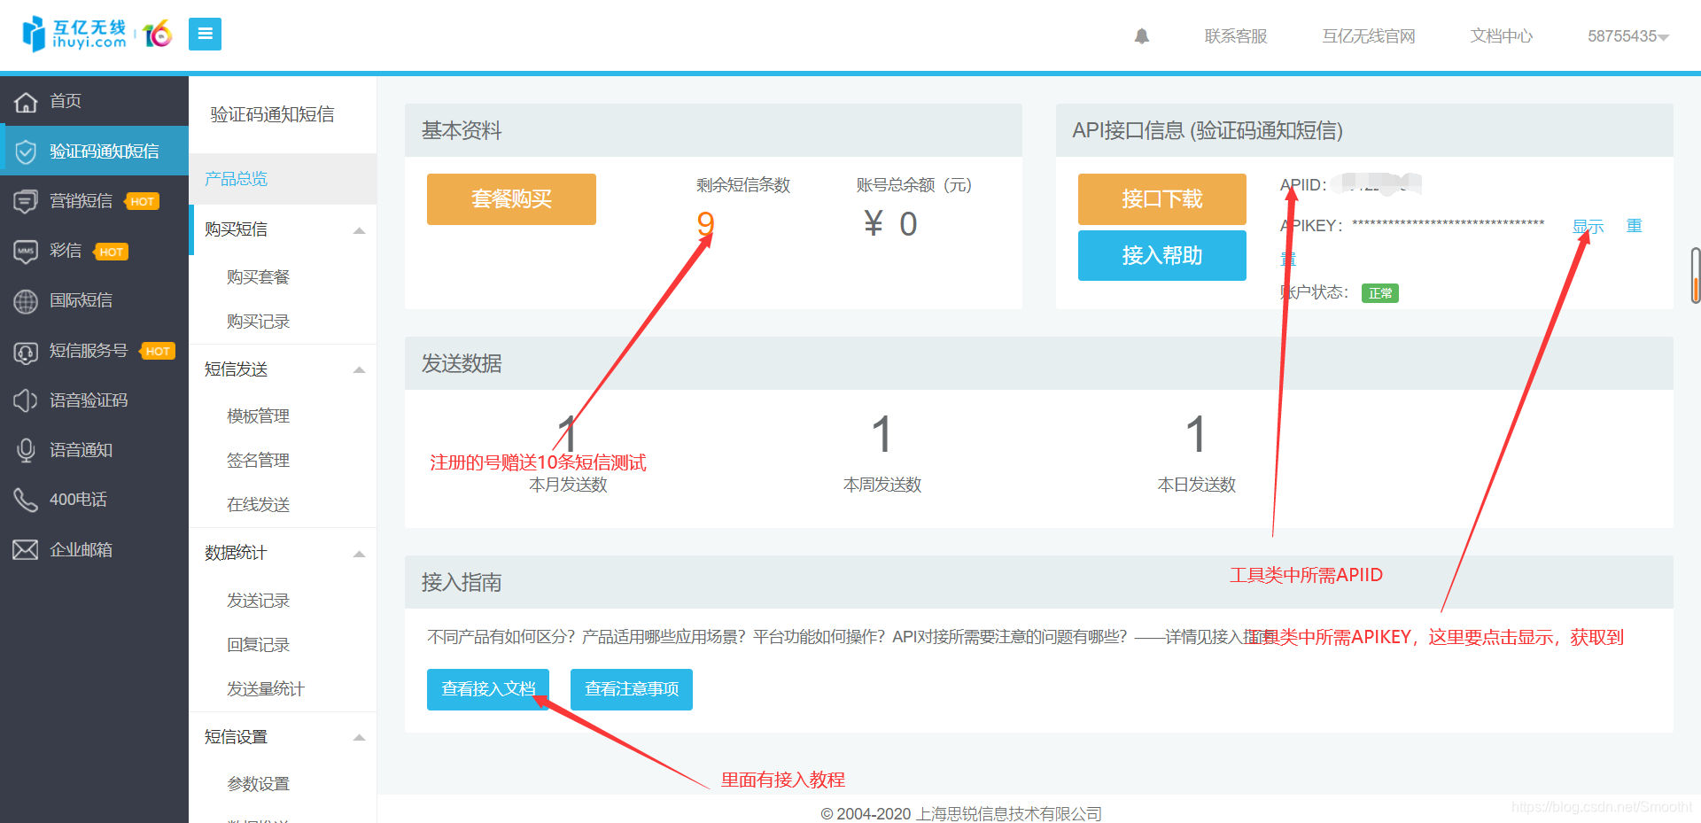1701x823 pixels.
Task: Select 产品总览 in the submenu
Action: (282, 179)
